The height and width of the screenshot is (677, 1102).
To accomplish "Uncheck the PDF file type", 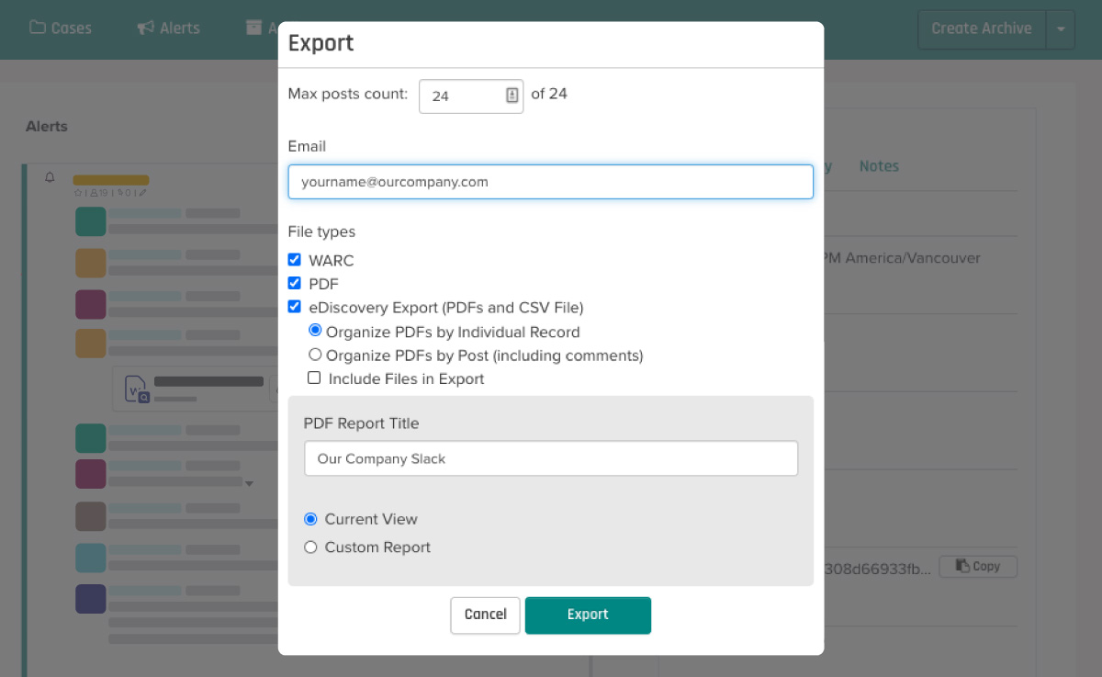I will coord(295,283).
